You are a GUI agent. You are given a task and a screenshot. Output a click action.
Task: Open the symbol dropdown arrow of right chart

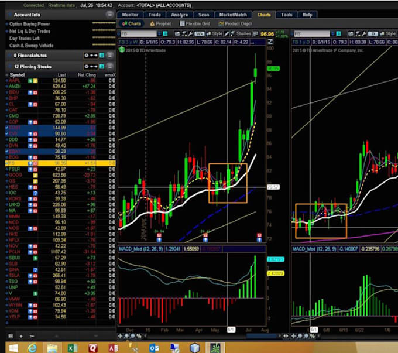333,33
